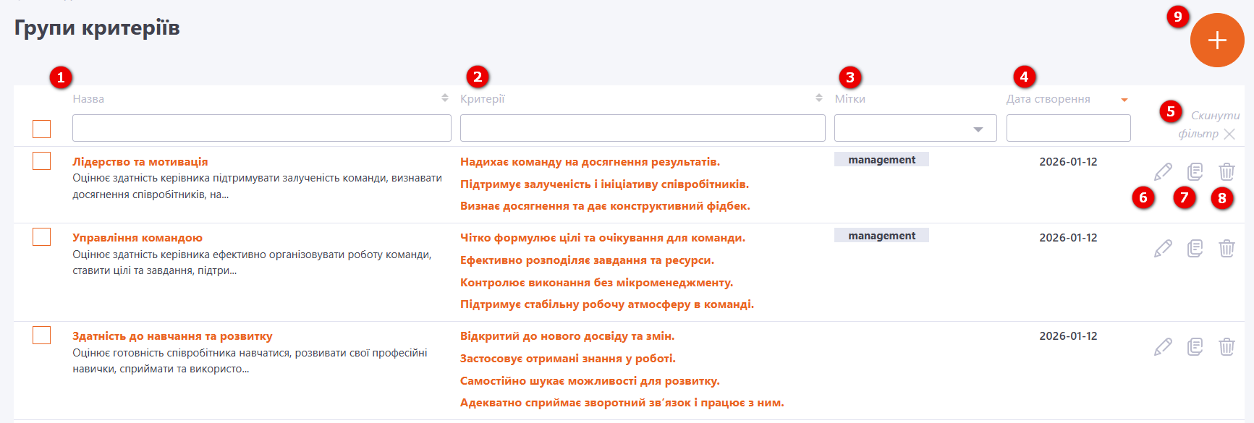Click pencil icon for Управління командою
1254x423 pixels.
coord(1163,248)
